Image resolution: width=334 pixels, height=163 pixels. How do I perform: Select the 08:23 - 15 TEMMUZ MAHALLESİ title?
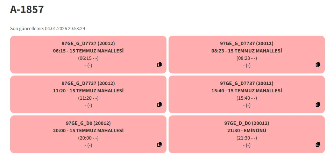click(247, 51)
